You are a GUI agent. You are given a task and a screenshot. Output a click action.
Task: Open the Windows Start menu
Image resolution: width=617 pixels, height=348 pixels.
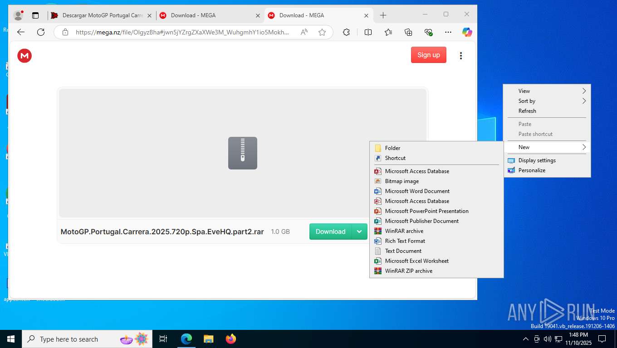[x=11, y=339]
